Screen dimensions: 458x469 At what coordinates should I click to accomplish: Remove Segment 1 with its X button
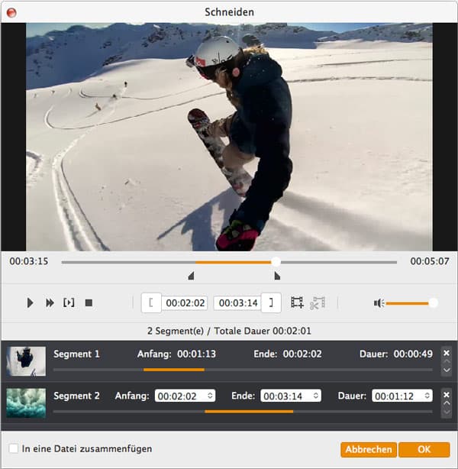447,352
